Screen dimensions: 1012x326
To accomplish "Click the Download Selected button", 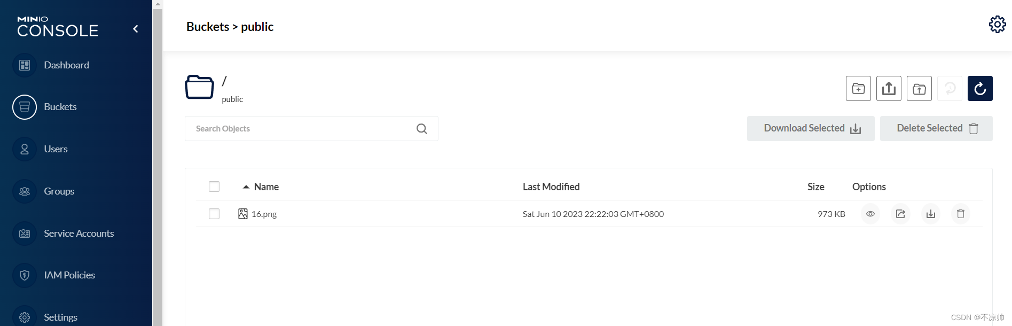I will tap(811, 128).
